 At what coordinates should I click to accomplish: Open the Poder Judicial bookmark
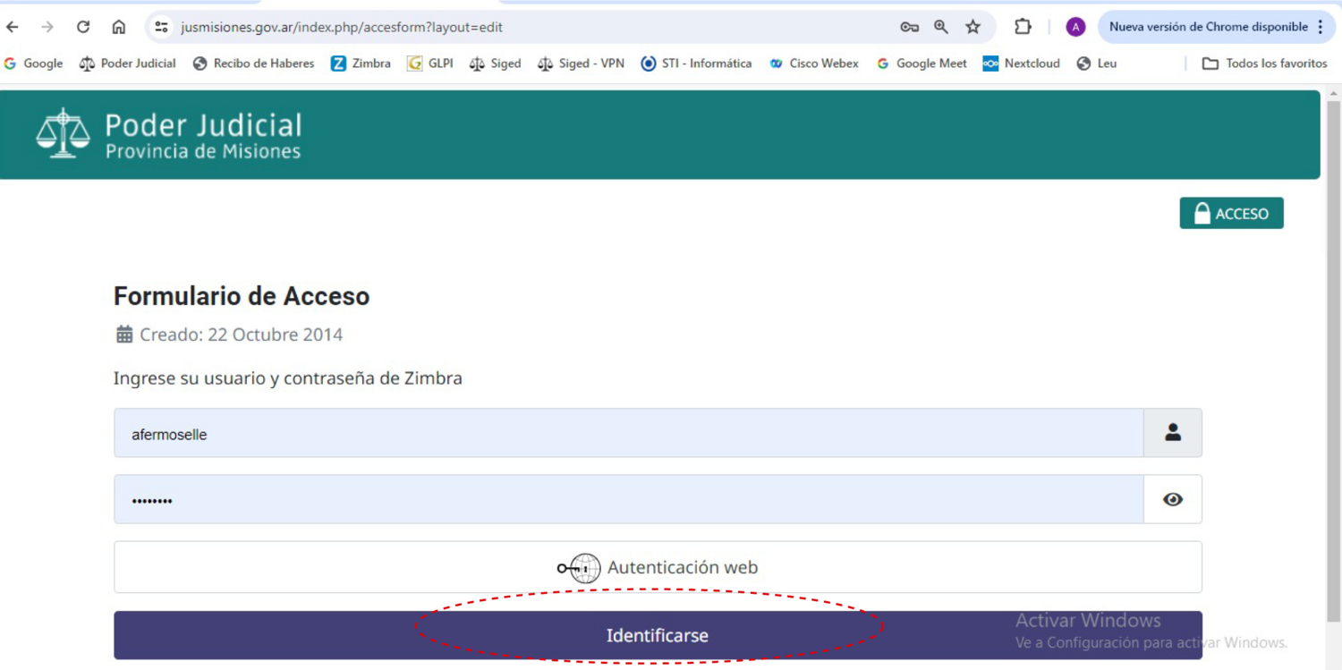coord(127,64)
